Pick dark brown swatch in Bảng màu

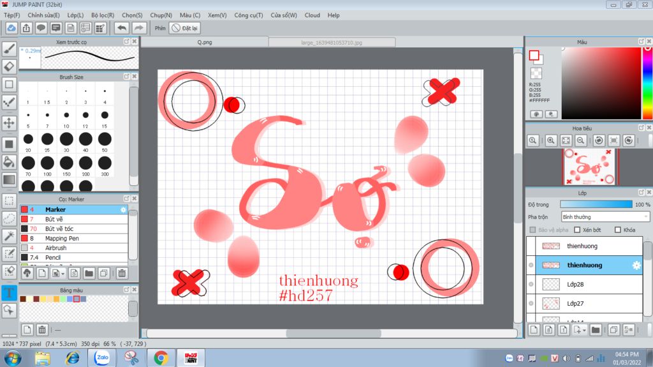(23, 299)
